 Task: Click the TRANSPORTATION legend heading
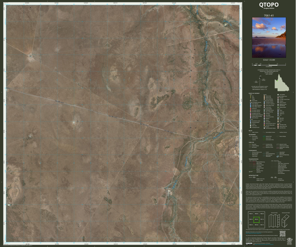pos(253,159)
